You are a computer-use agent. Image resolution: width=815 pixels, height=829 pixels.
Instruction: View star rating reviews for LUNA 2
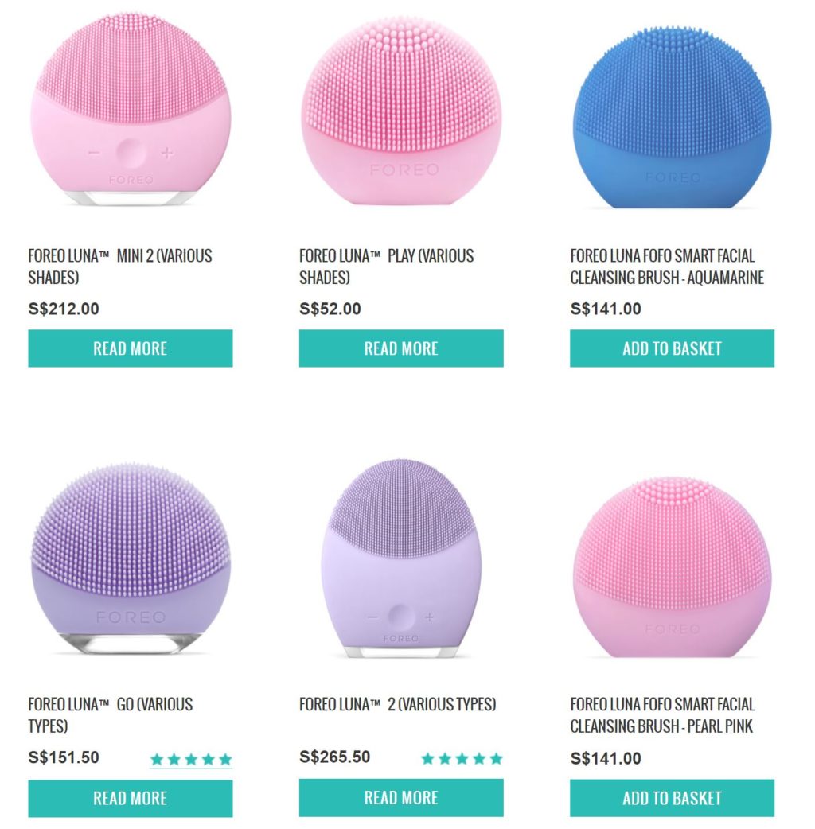pos(462,759)
